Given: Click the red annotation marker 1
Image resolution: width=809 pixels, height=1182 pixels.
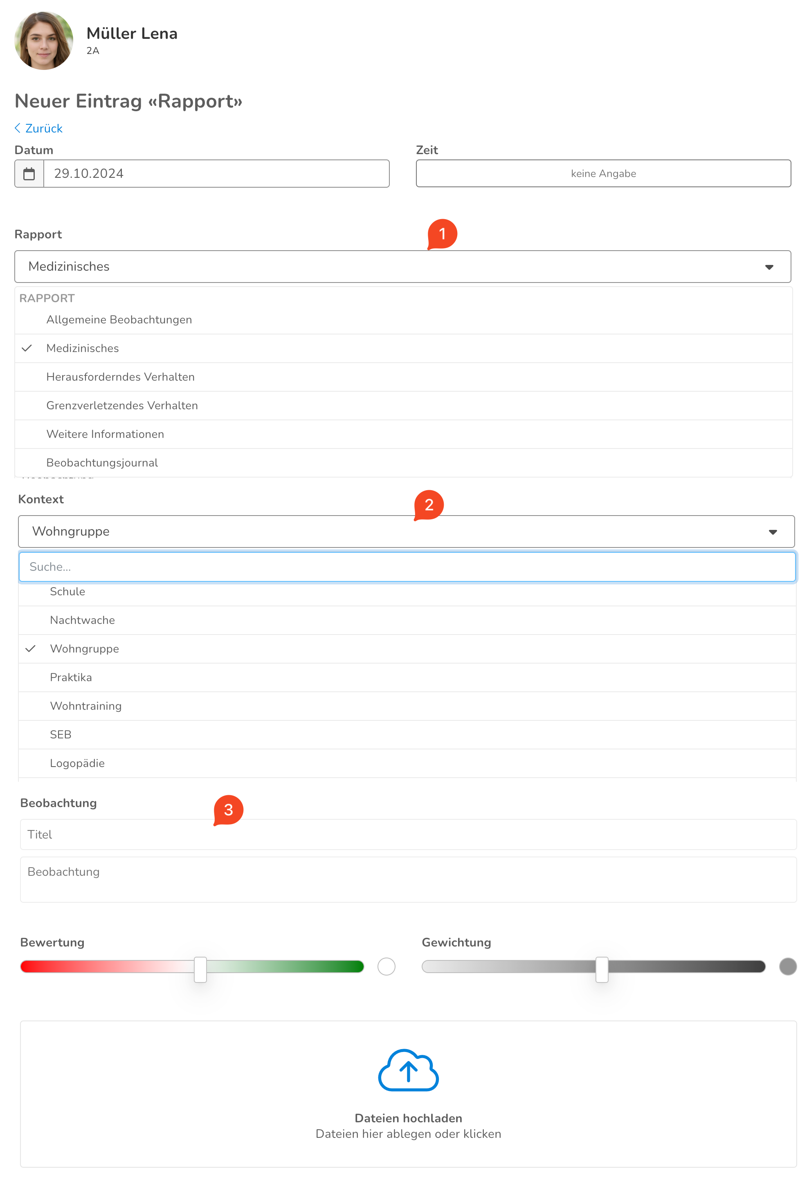Looking at the screenshot, I should 442,234.
